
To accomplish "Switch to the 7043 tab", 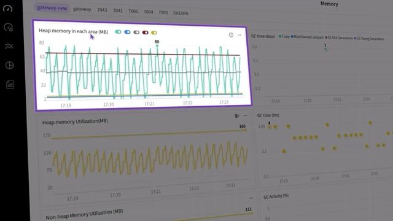I will (x=102, y=10).
